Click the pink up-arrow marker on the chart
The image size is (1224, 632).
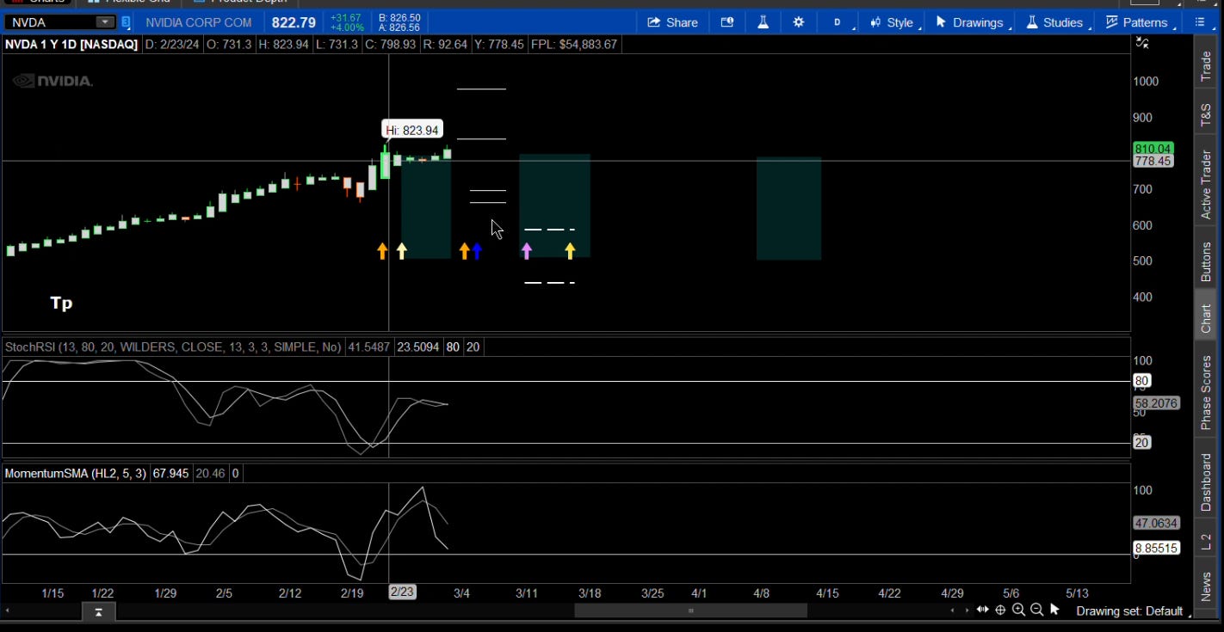527,250
